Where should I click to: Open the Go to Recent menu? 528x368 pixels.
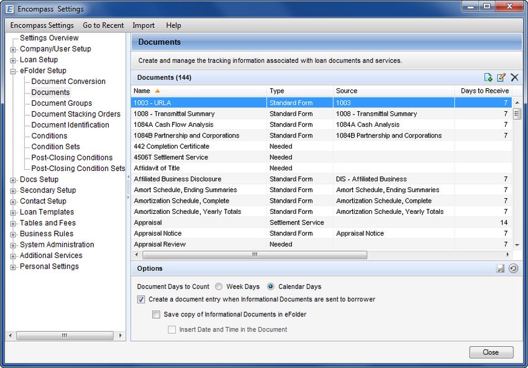click(x=103, y=25)
